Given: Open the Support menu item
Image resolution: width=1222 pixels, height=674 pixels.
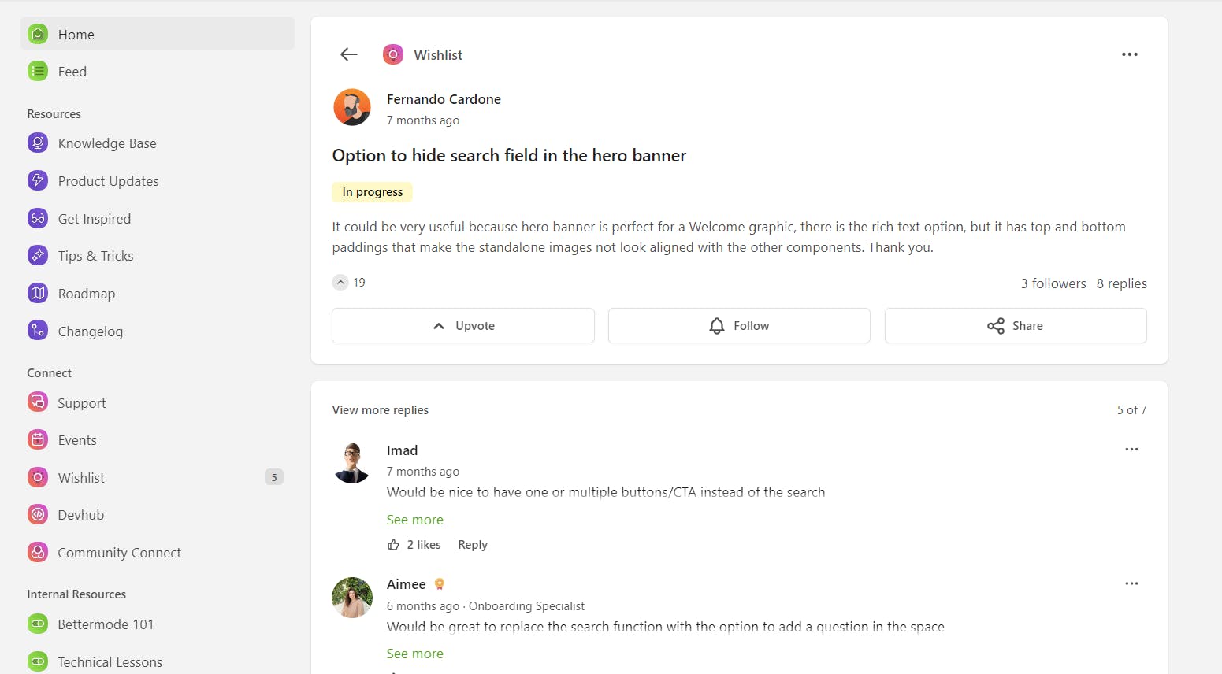Looking at the screenshot, I should (82, 403).
